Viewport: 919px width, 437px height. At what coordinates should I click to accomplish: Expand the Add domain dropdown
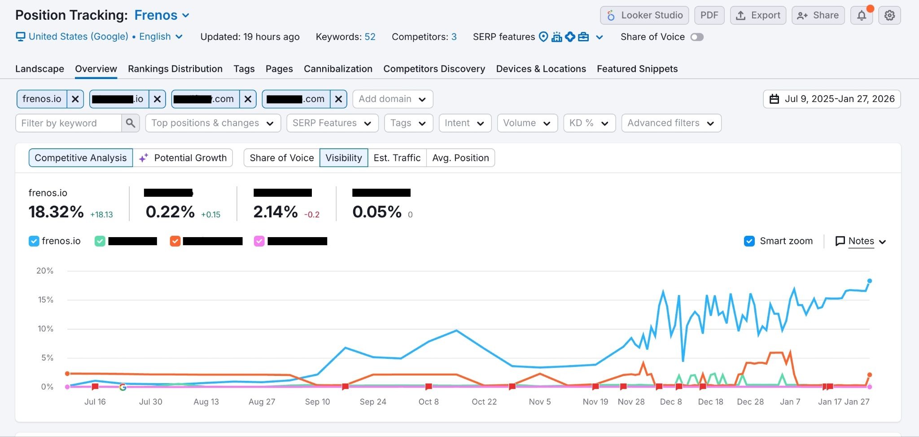[392, 99]
